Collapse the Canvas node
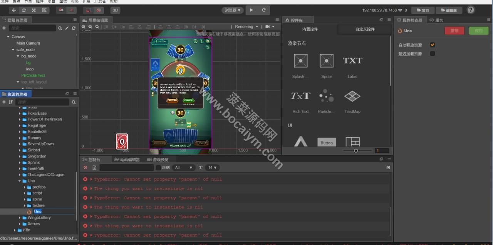Screen dimensions: 493x245 click(x=8, y=37)
